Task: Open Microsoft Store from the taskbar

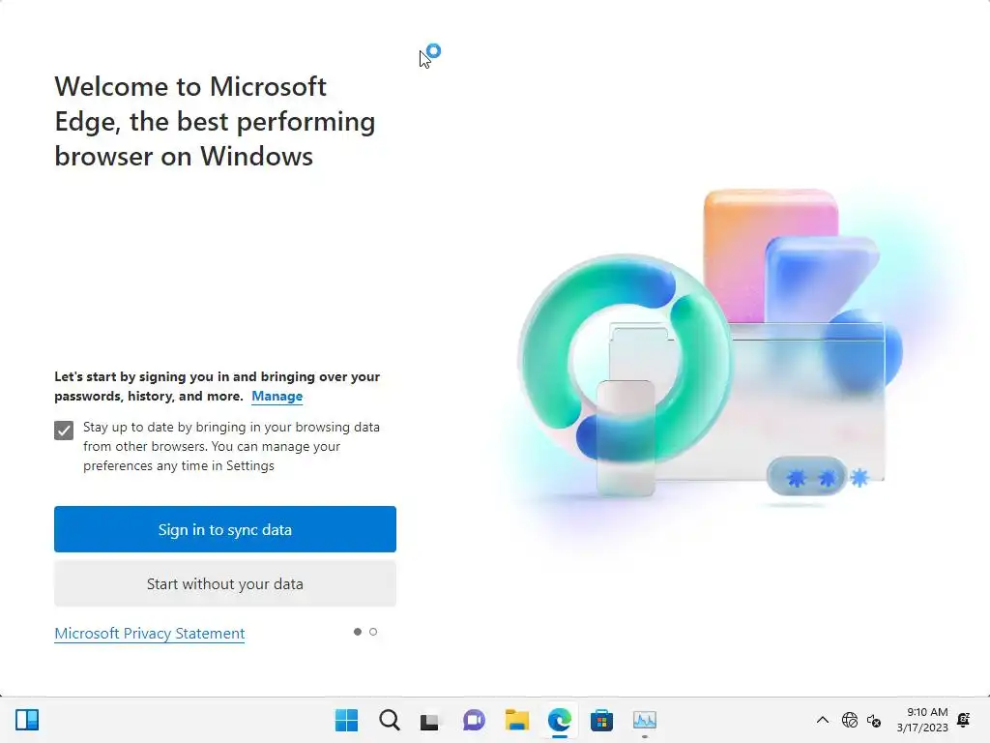Action: click(601, 720)
